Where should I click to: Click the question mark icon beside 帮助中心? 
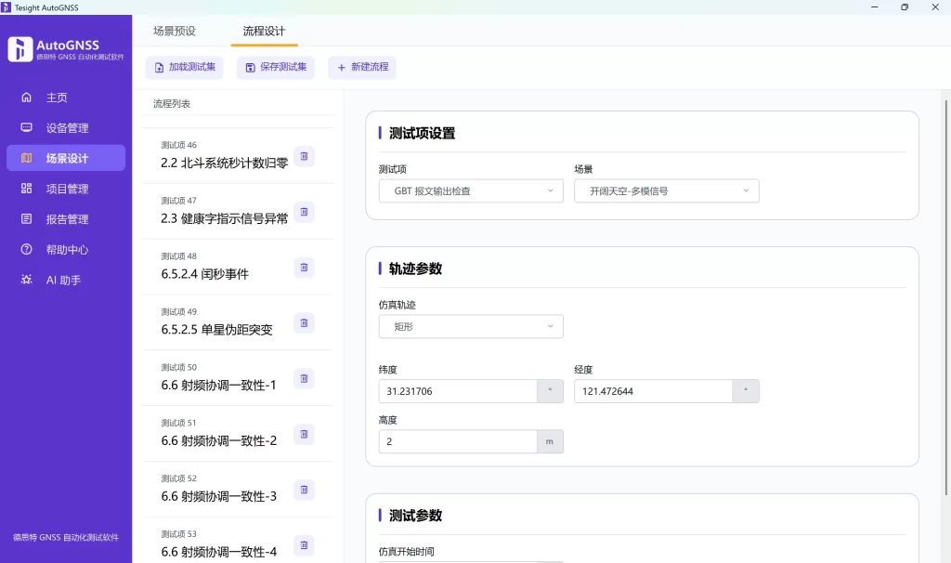(26, 249)
